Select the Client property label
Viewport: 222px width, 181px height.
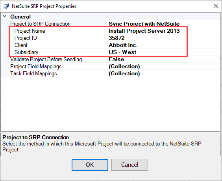[x=21, y=45]
